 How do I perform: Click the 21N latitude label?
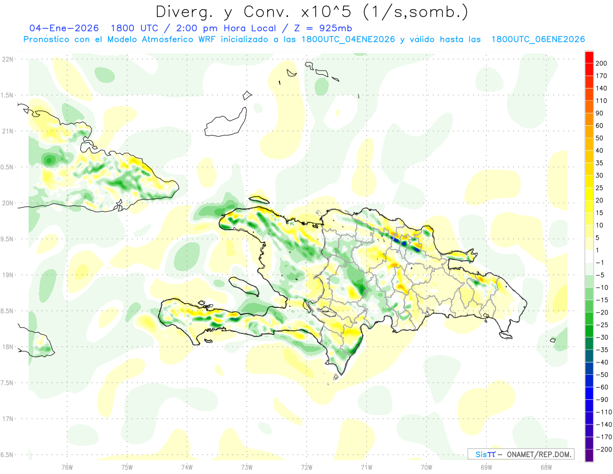point(8,131)
